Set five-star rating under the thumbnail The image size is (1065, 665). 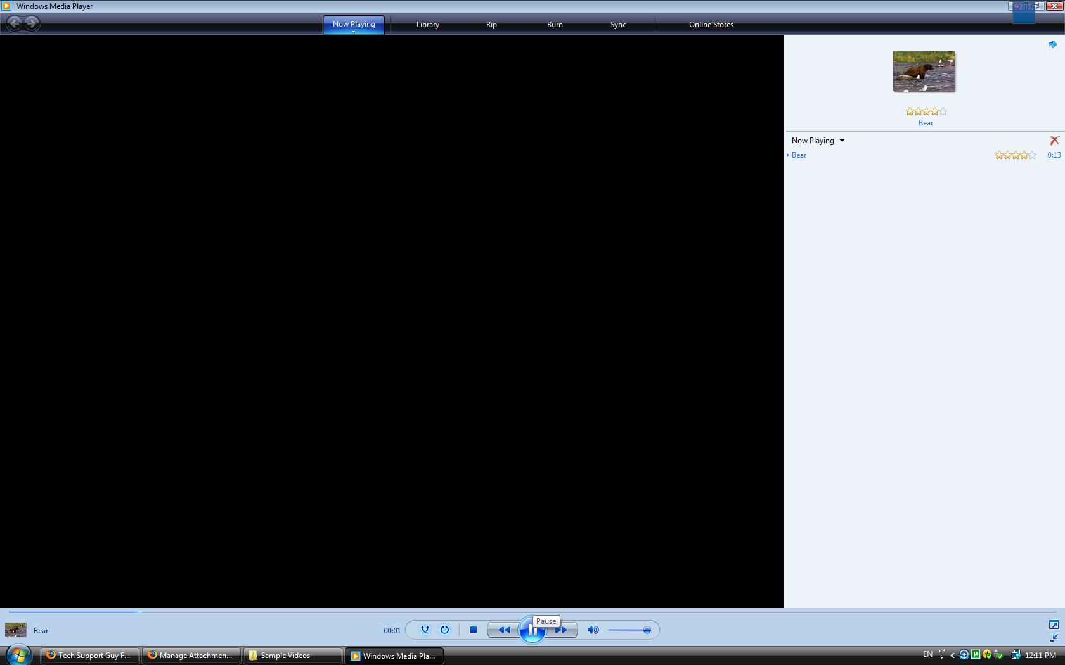coord(943,111)
